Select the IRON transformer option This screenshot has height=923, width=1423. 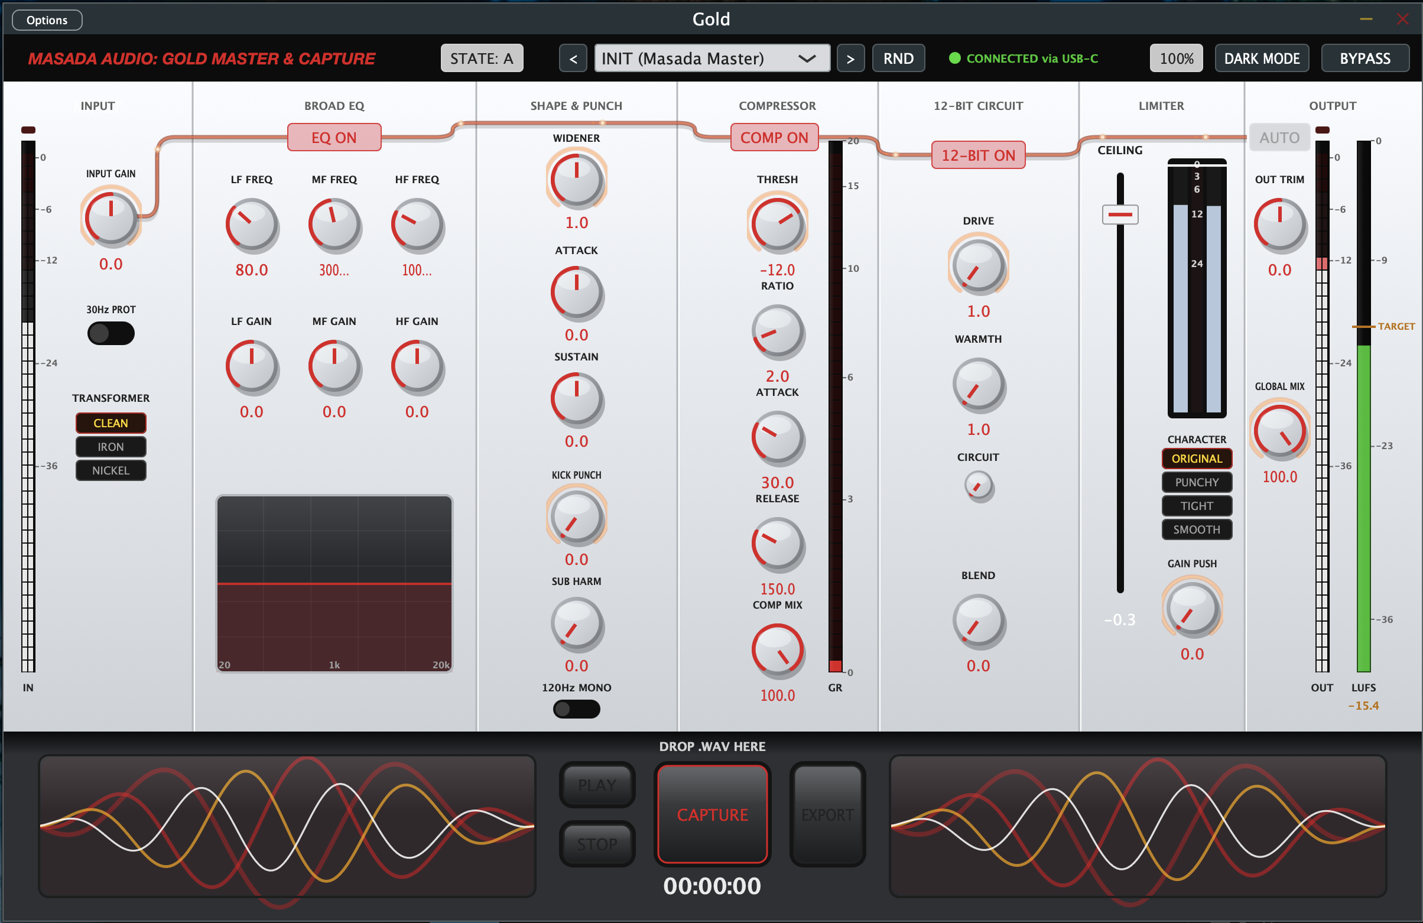[111, 447]
